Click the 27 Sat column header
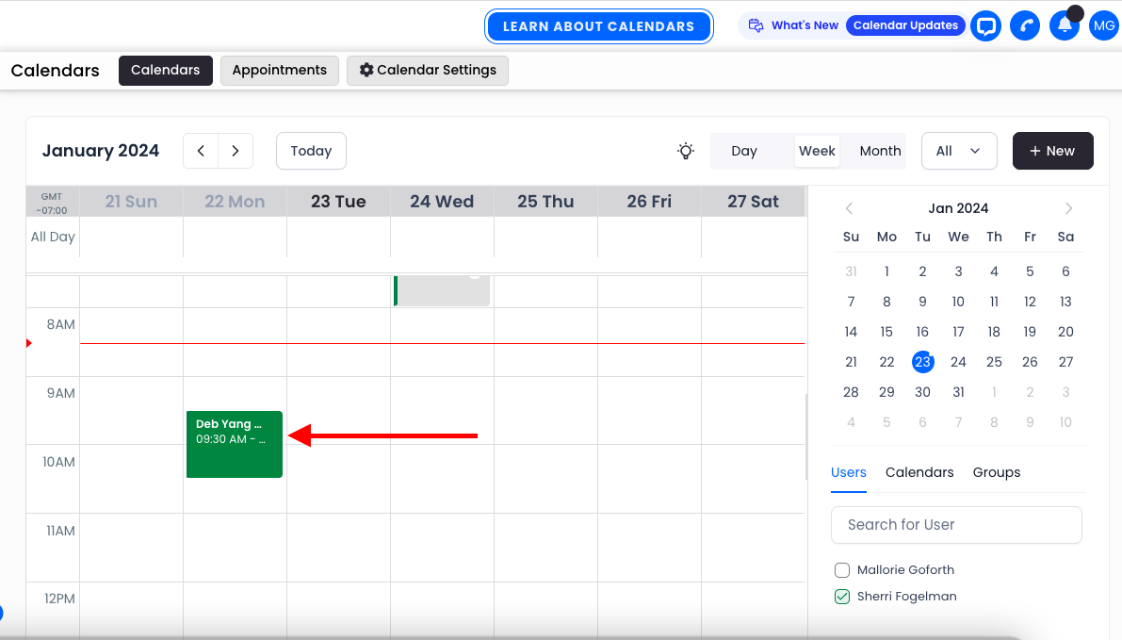1122x640 pixels. tap(753, 202)
